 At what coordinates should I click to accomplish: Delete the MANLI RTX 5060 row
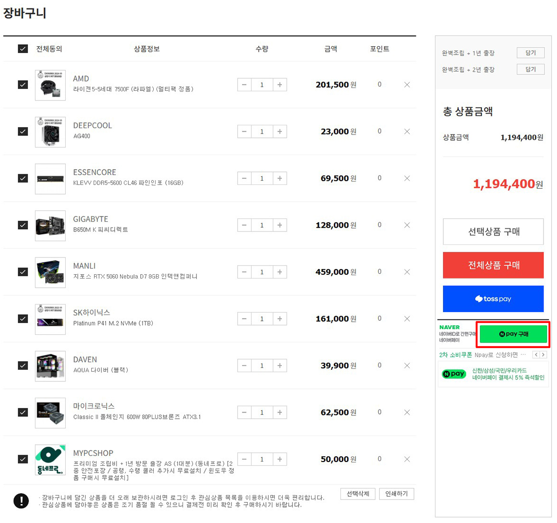pos(407,272)
